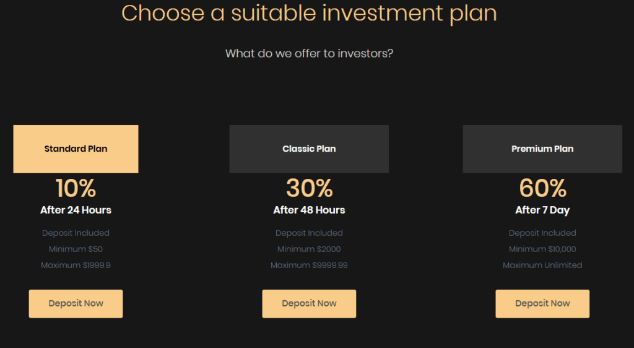Click Deposit Now for the Classic Plan

[x=309, y=303]
